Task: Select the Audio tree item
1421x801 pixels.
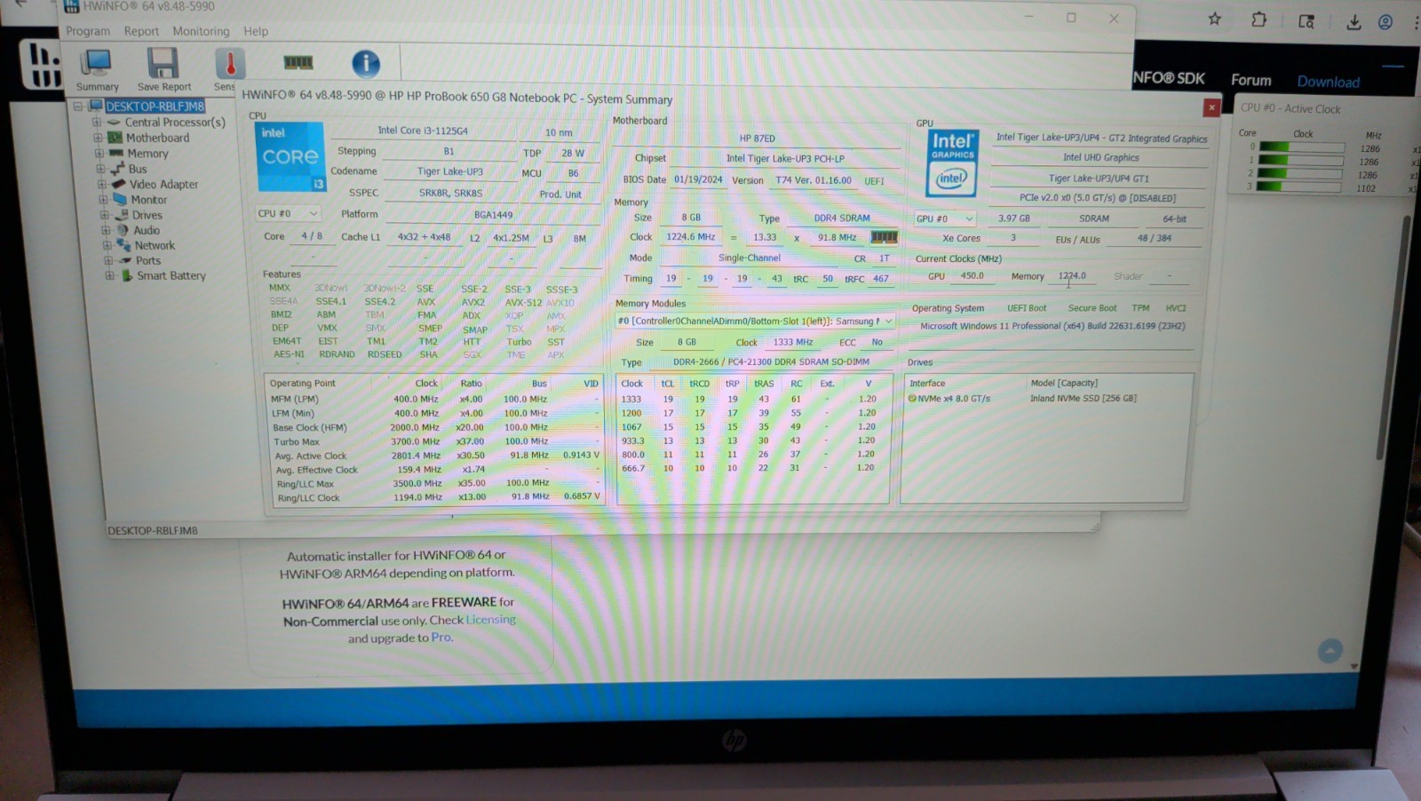Action: 147,230
